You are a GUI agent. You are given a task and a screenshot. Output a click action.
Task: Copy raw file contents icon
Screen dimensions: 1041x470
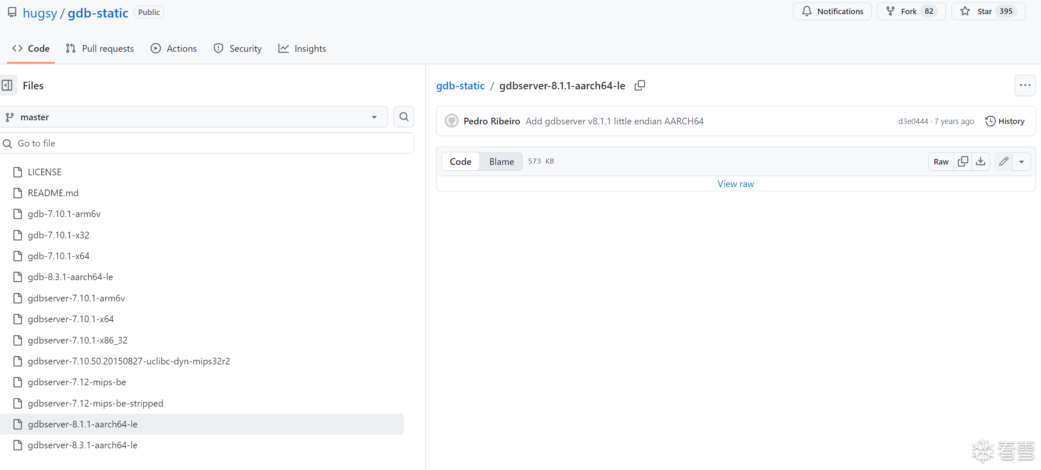[x=963, y=162]
